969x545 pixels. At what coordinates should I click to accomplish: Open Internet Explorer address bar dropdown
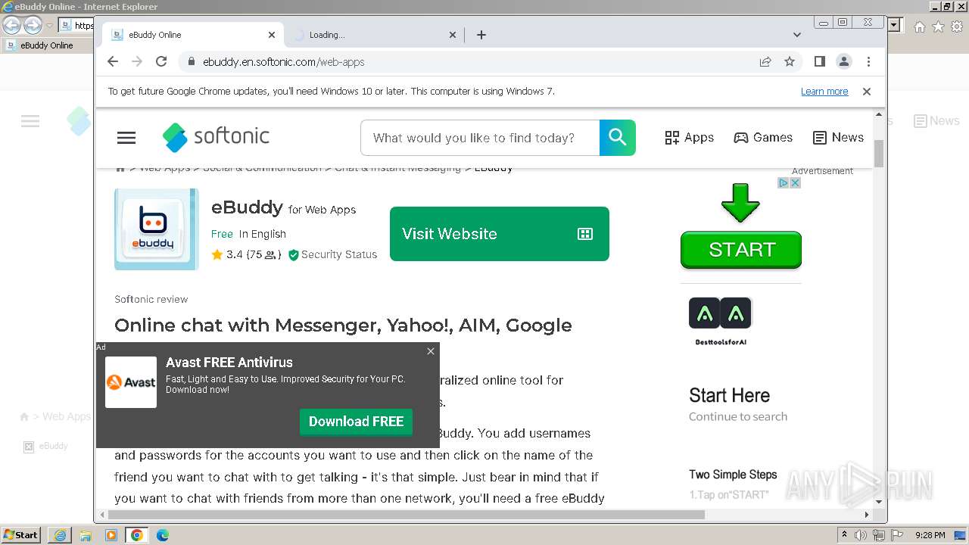tap(894, 26)
